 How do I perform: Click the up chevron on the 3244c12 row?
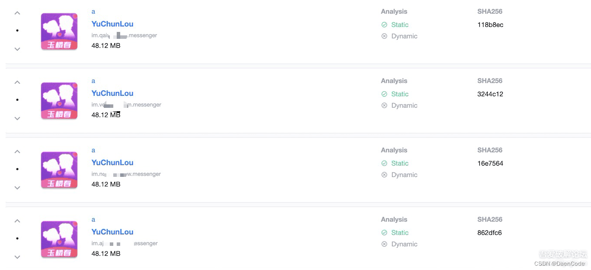17,82
